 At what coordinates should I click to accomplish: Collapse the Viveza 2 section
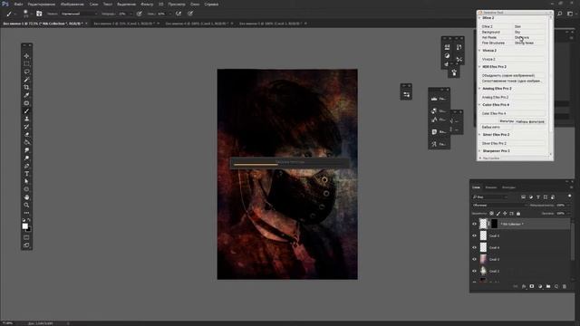point(479,51)
